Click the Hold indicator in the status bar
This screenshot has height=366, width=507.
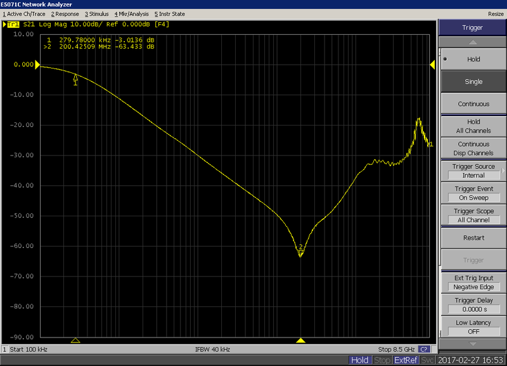pos(360,360)
